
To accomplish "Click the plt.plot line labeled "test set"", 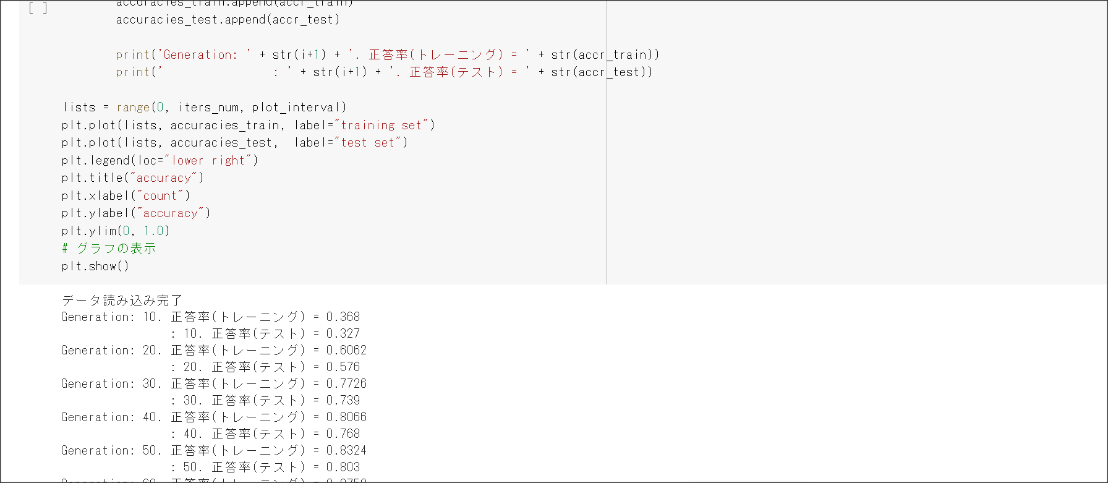I will click(x=235, y=142).
